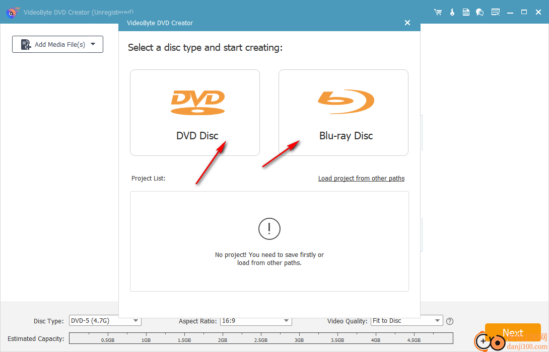Minimize the main window
This screenshot has height=352, width=549.
[x=510, y=12]
